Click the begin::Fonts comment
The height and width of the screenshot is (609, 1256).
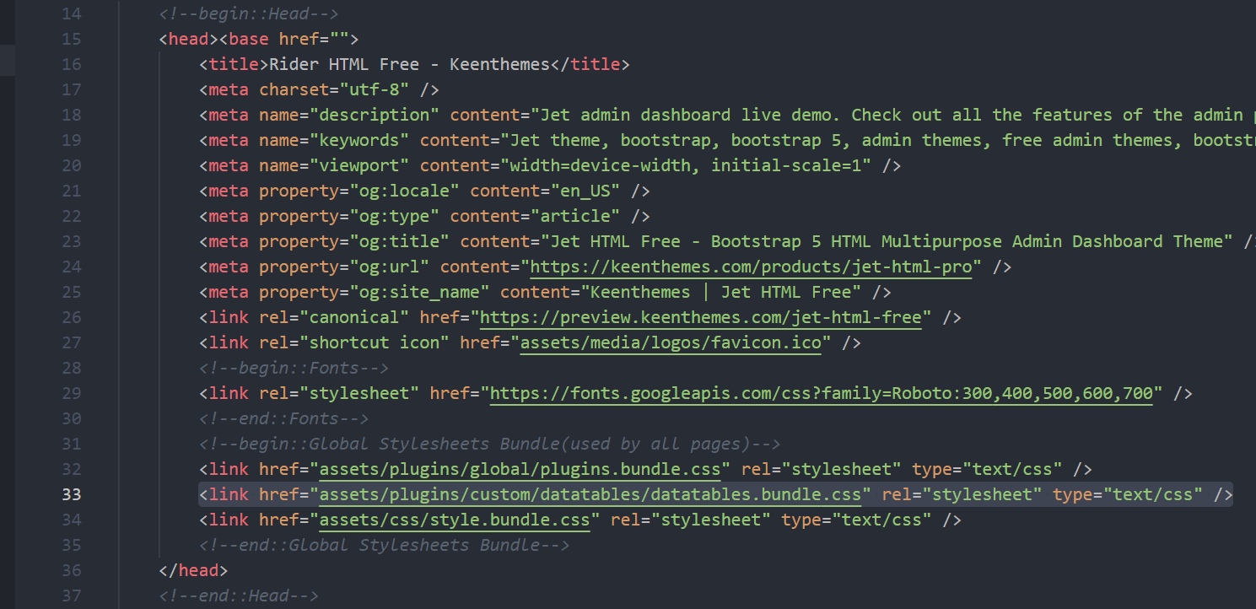(x=294, y=368)
